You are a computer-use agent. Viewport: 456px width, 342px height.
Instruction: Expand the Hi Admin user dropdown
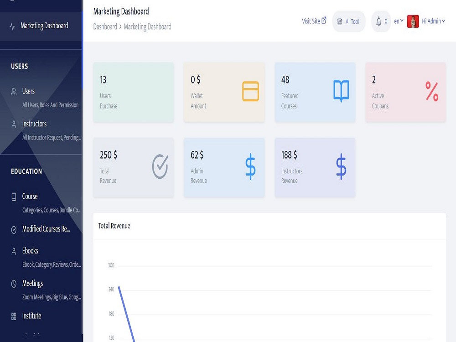coord(434,21)
